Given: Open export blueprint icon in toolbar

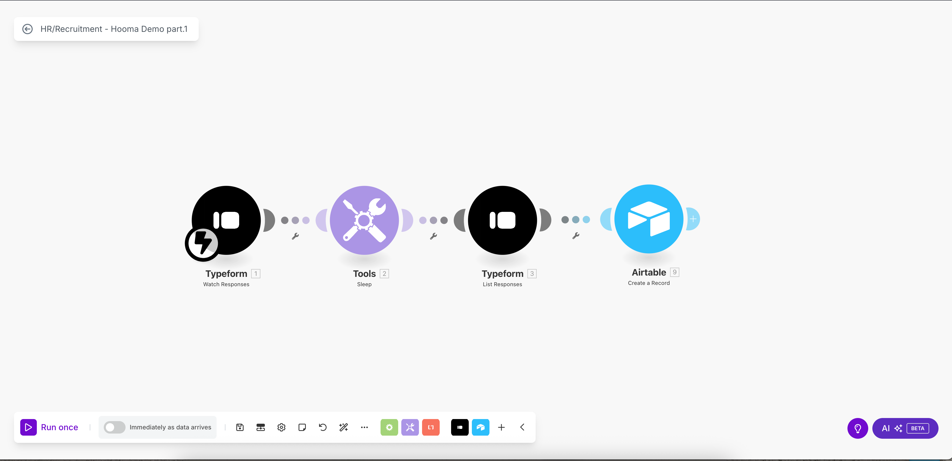Looking at the screenshot, I should (260, 427).
